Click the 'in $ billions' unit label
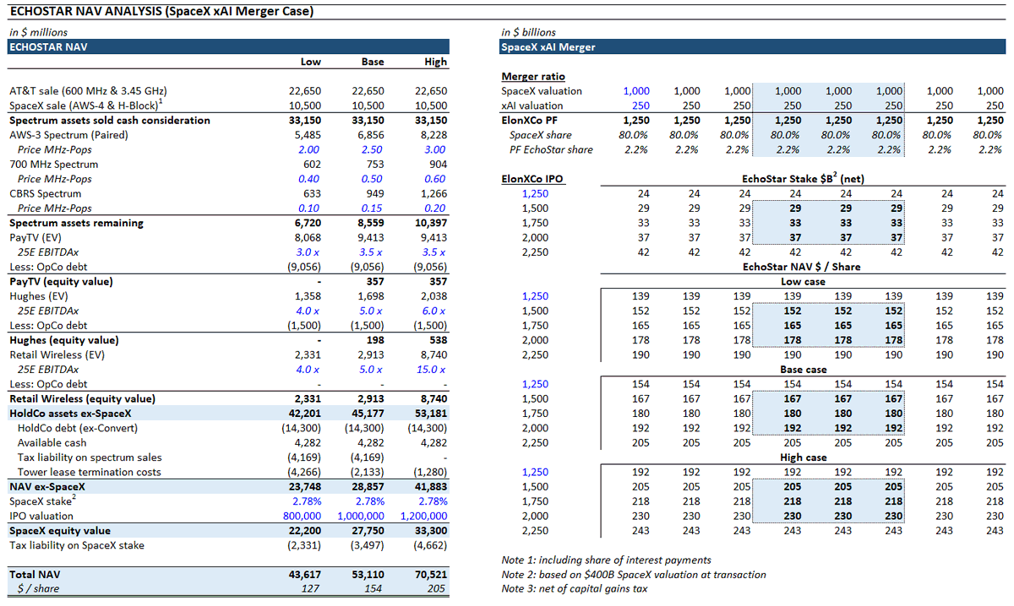Image resolution: width=1014 pixels, height=606 pixels. 528,33
